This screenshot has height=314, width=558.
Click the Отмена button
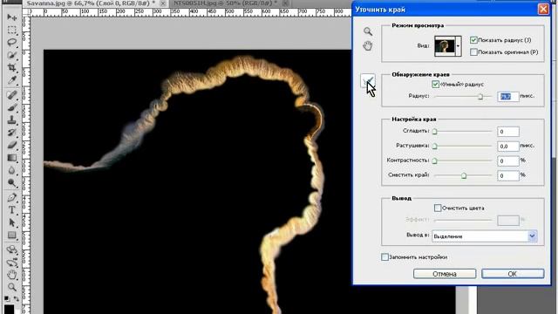pyautogui.click(x=445, y=274)
